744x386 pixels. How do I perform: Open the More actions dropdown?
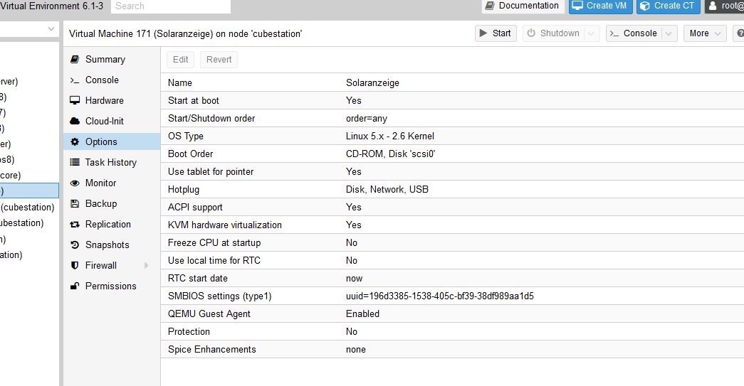pos(704,33)
